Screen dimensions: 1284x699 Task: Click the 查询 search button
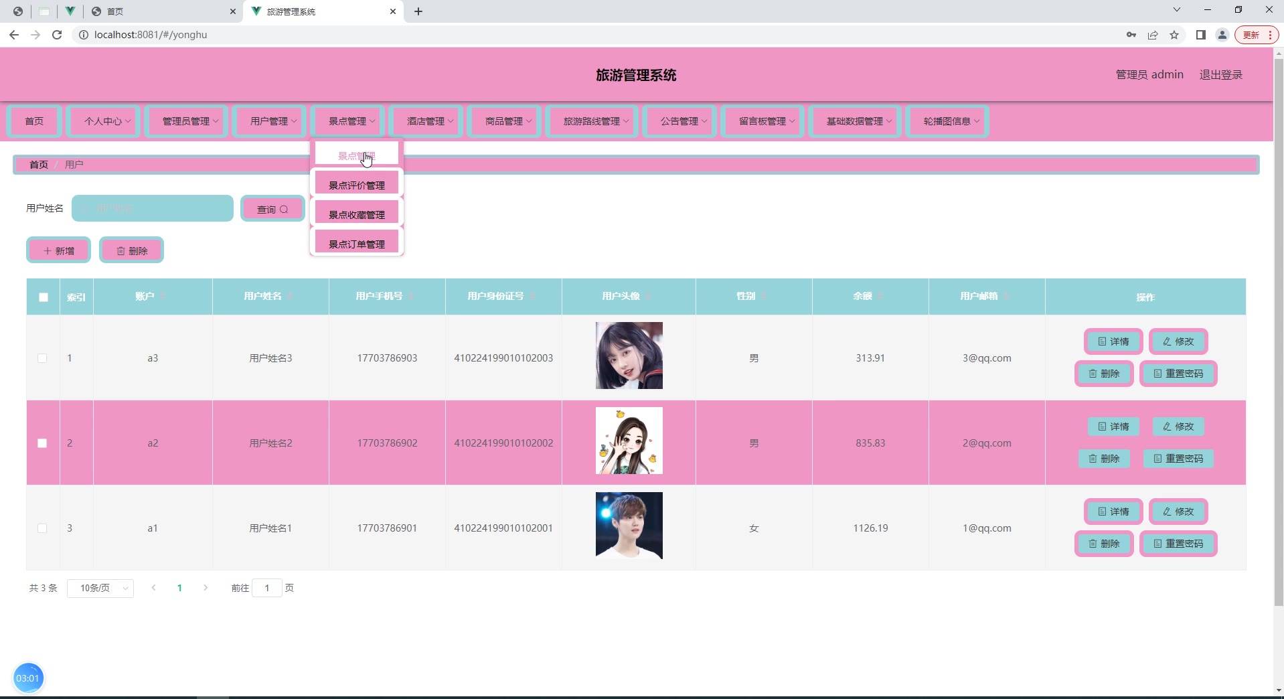coord(272,209)
